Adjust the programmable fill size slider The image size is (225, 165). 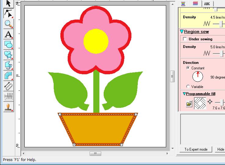click(222, 102)
